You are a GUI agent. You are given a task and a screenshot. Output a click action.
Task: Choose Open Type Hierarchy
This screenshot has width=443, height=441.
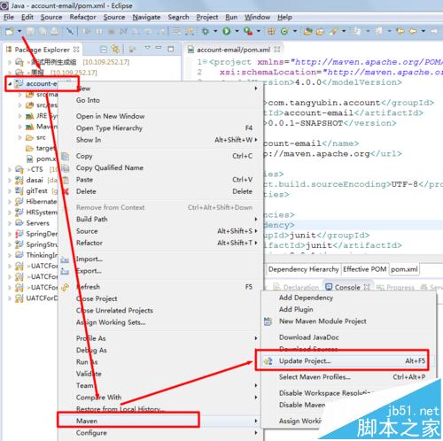(109, 128)
